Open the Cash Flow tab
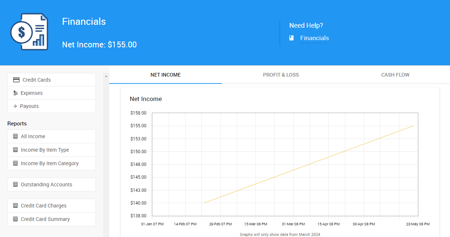The image size is (450, 237). [x=395, y=75]
